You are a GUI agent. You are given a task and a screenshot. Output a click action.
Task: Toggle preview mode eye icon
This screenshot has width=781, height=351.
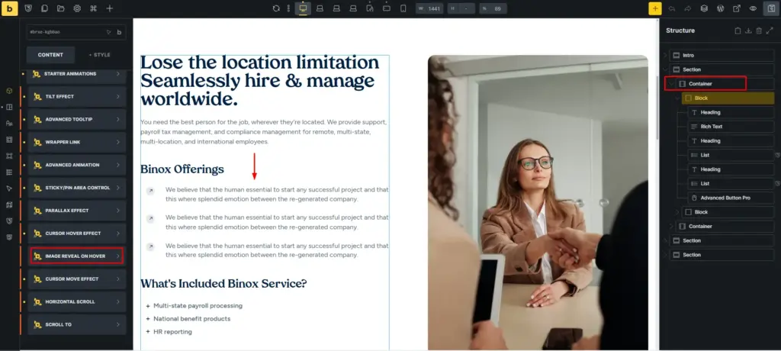pyautogui.click(x=753, y=8)
